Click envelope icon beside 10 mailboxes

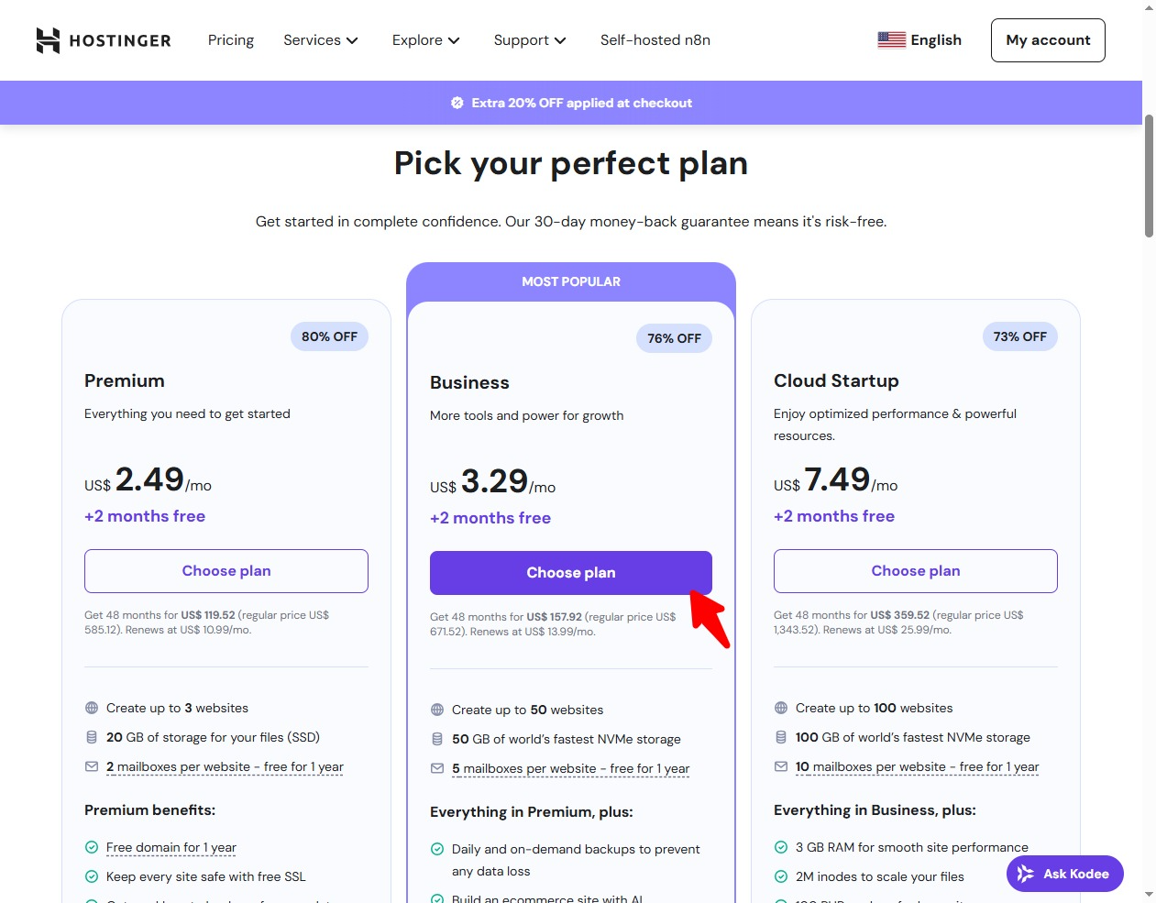tap(781, 766)
